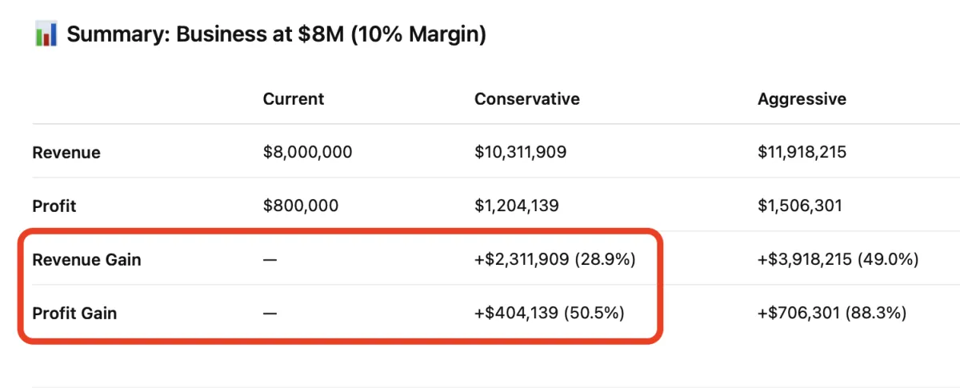This screenshot has height=388, width=960.
Task: Click the dash in Current Revenue Gain cell
Action: click(x=270, y=259)
